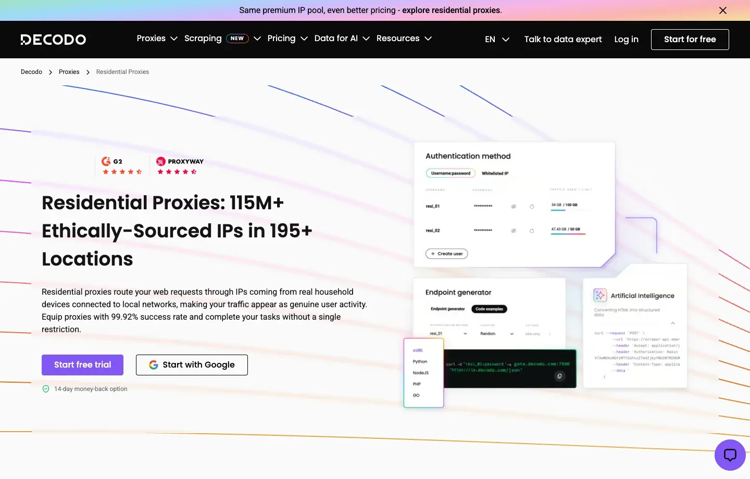This screenshot has height=479, width=750.
Task: Expand the Pricing chevron arrow
Action: [304, 39]
